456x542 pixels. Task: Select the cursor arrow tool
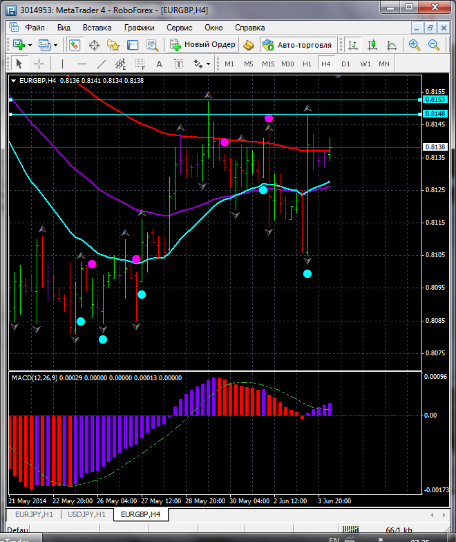(x=19, y=64)
